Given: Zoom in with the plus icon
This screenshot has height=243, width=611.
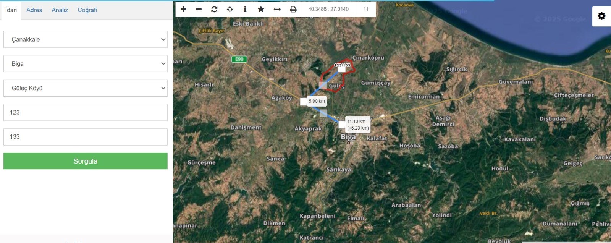Looking at the screenshot, I should (183, 9).
